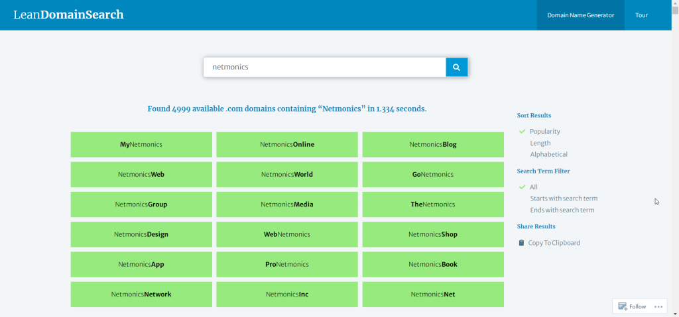Open the Tour tab
This screenshot has height=317, width=679.
(x=641, y=15)
